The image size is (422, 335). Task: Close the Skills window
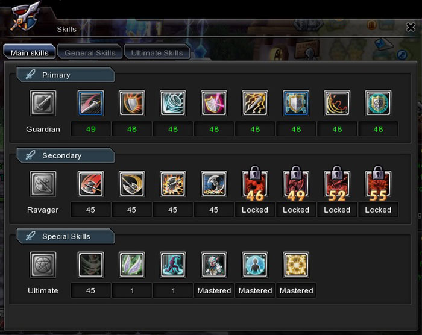[411, 27]
